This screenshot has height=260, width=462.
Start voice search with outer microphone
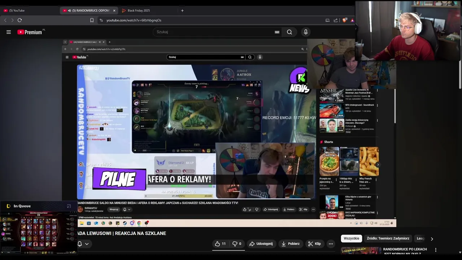306,32
